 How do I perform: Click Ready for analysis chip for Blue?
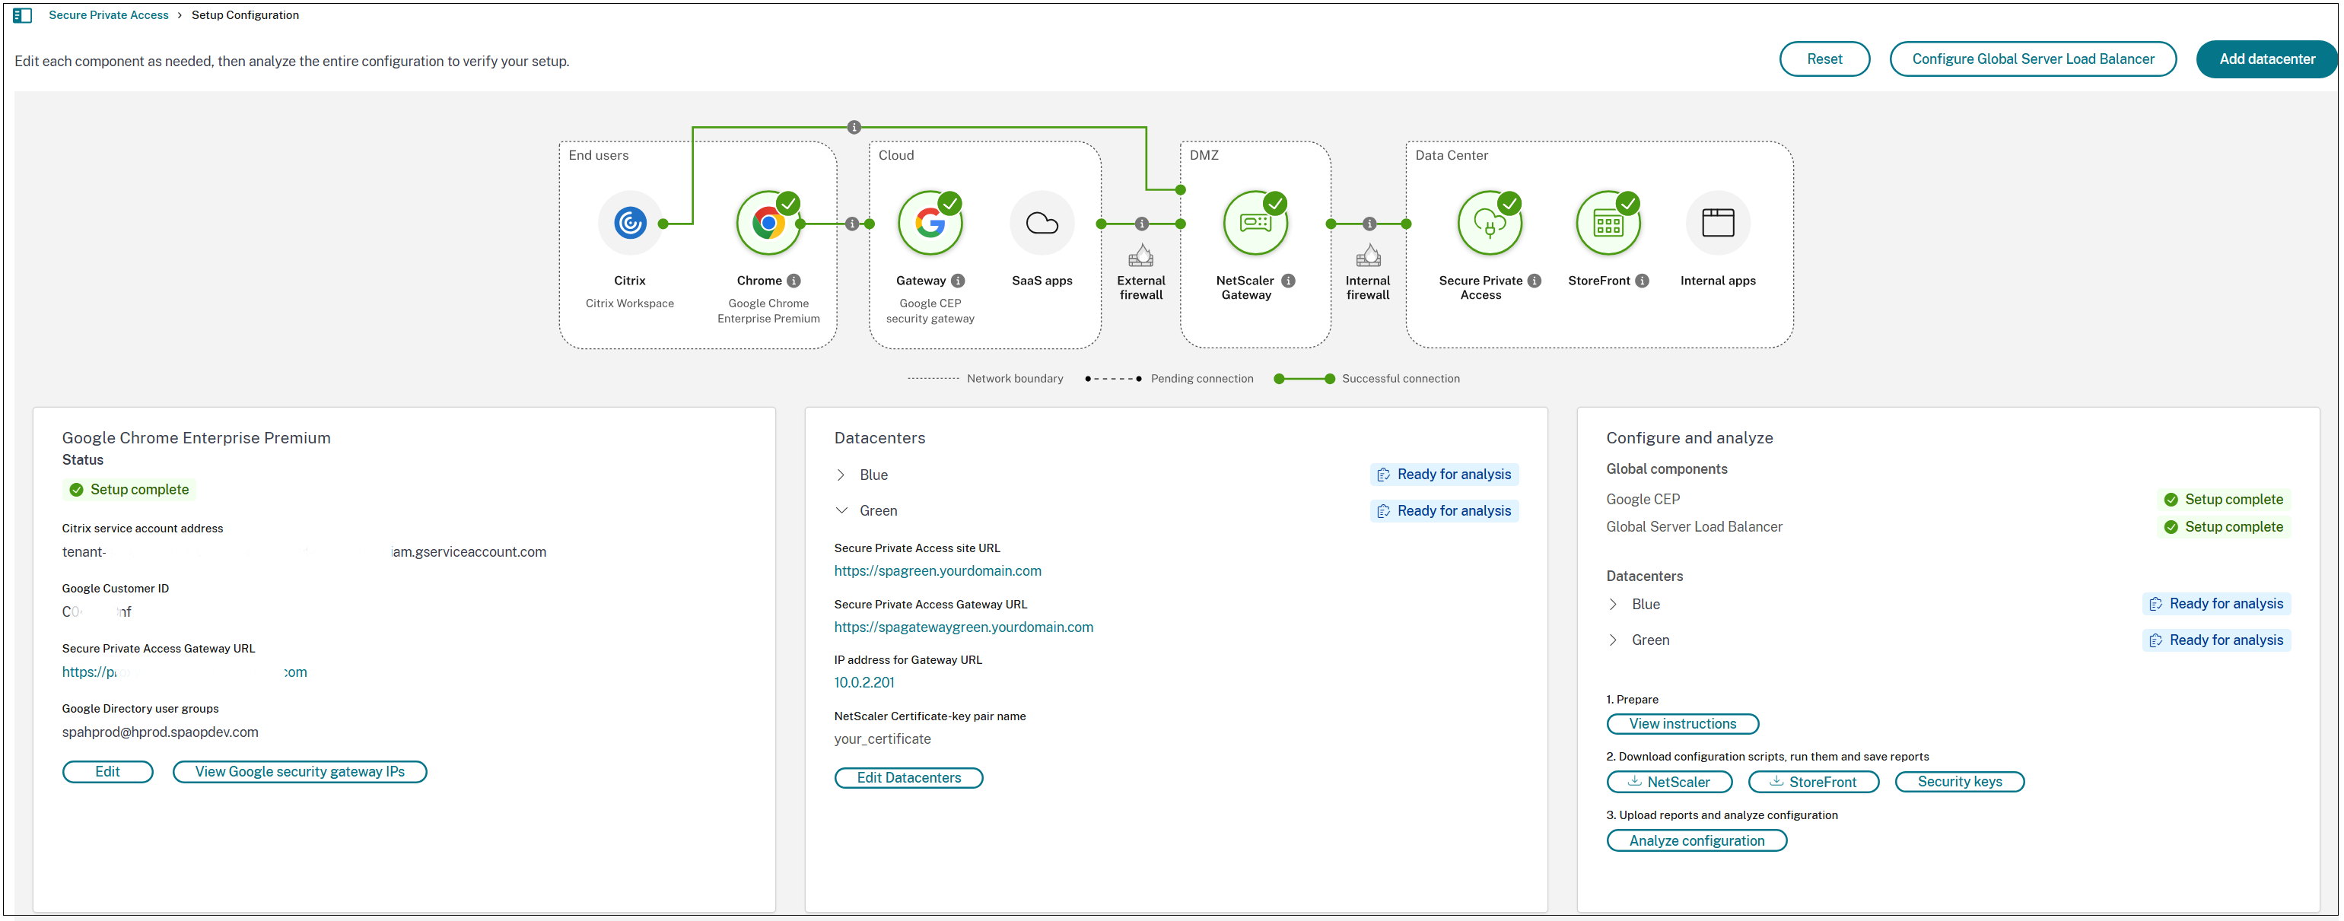1444,474
